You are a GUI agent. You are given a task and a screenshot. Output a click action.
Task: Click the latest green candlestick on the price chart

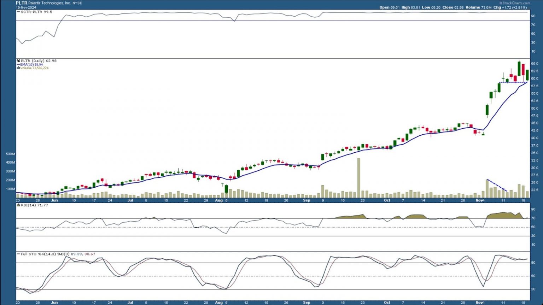coord(527,75)
